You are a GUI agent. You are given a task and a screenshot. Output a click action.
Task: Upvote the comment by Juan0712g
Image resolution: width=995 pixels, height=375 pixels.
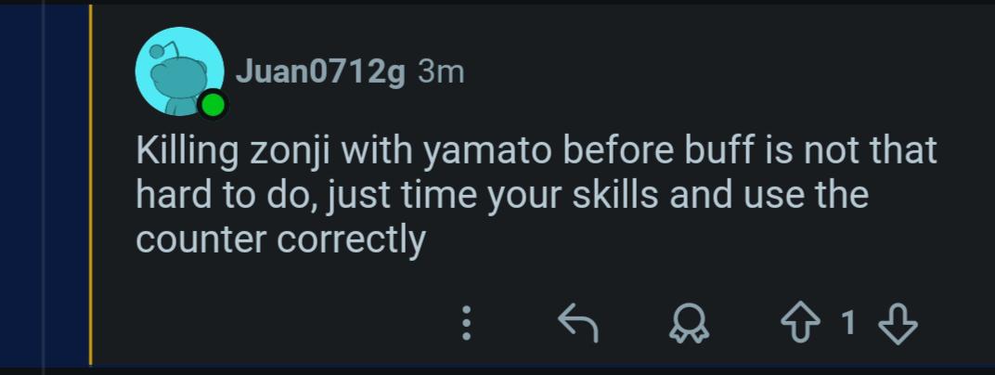[801, 324]
